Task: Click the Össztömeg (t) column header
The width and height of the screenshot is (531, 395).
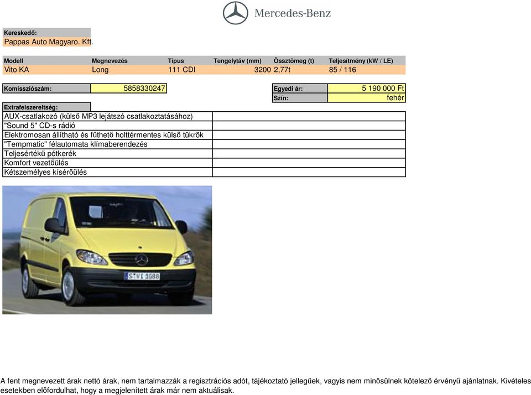Action: pyautogui.click(x=294, y=61)
